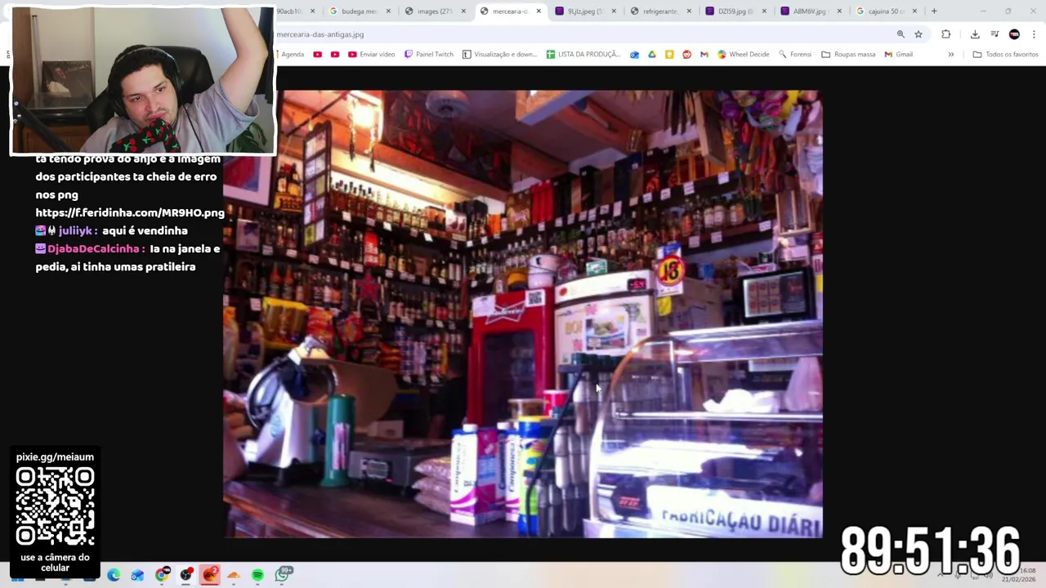
Task: Open a new tab with plus button
Action: [934, 11]
